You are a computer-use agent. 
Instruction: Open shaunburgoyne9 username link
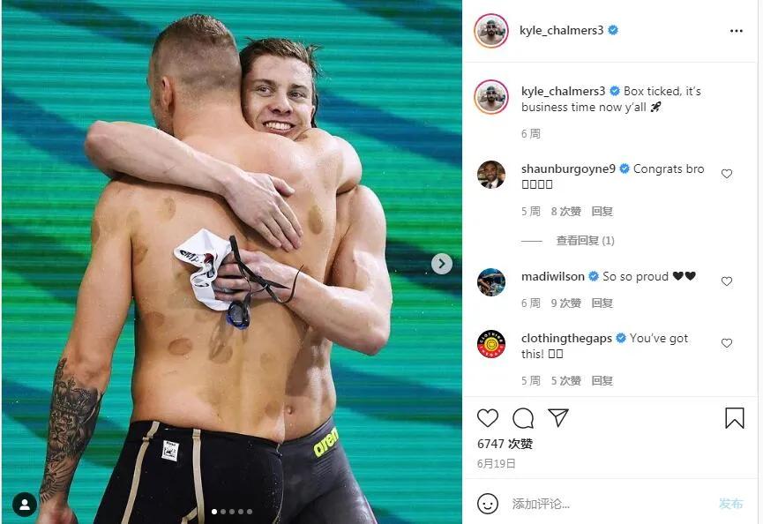[568, 168]
